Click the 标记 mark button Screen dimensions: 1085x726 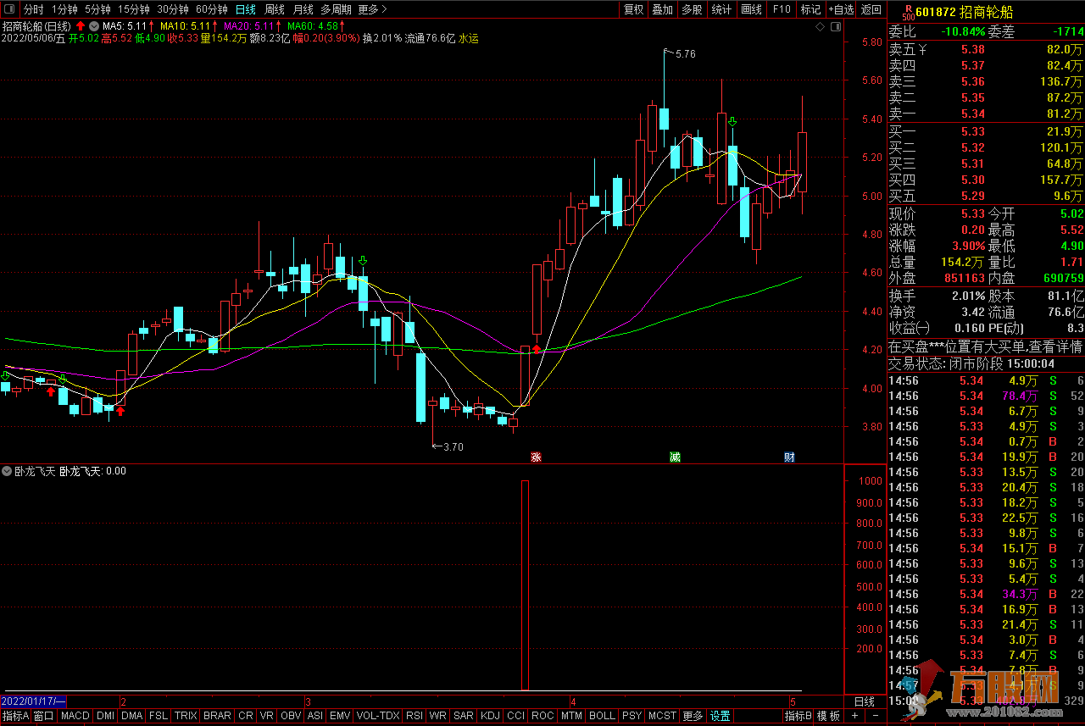[x=810, y=9]
